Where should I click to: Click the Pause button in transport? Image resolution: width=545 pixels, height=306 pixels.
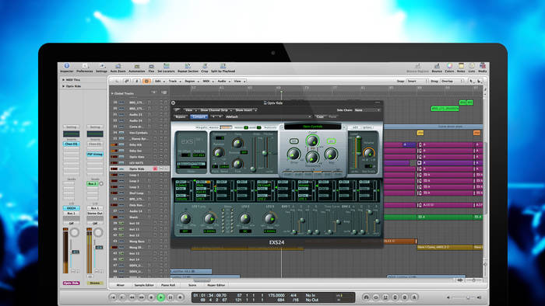[171, 297]
